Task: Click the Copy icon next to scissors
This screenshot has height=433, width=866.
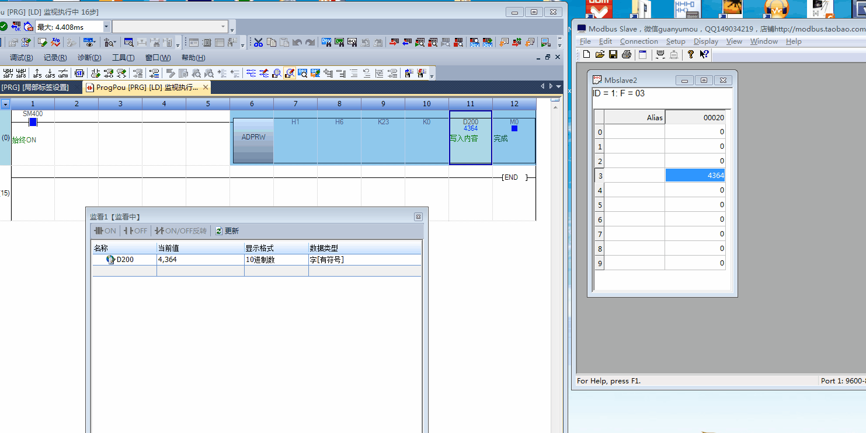Action: [272, 42]
